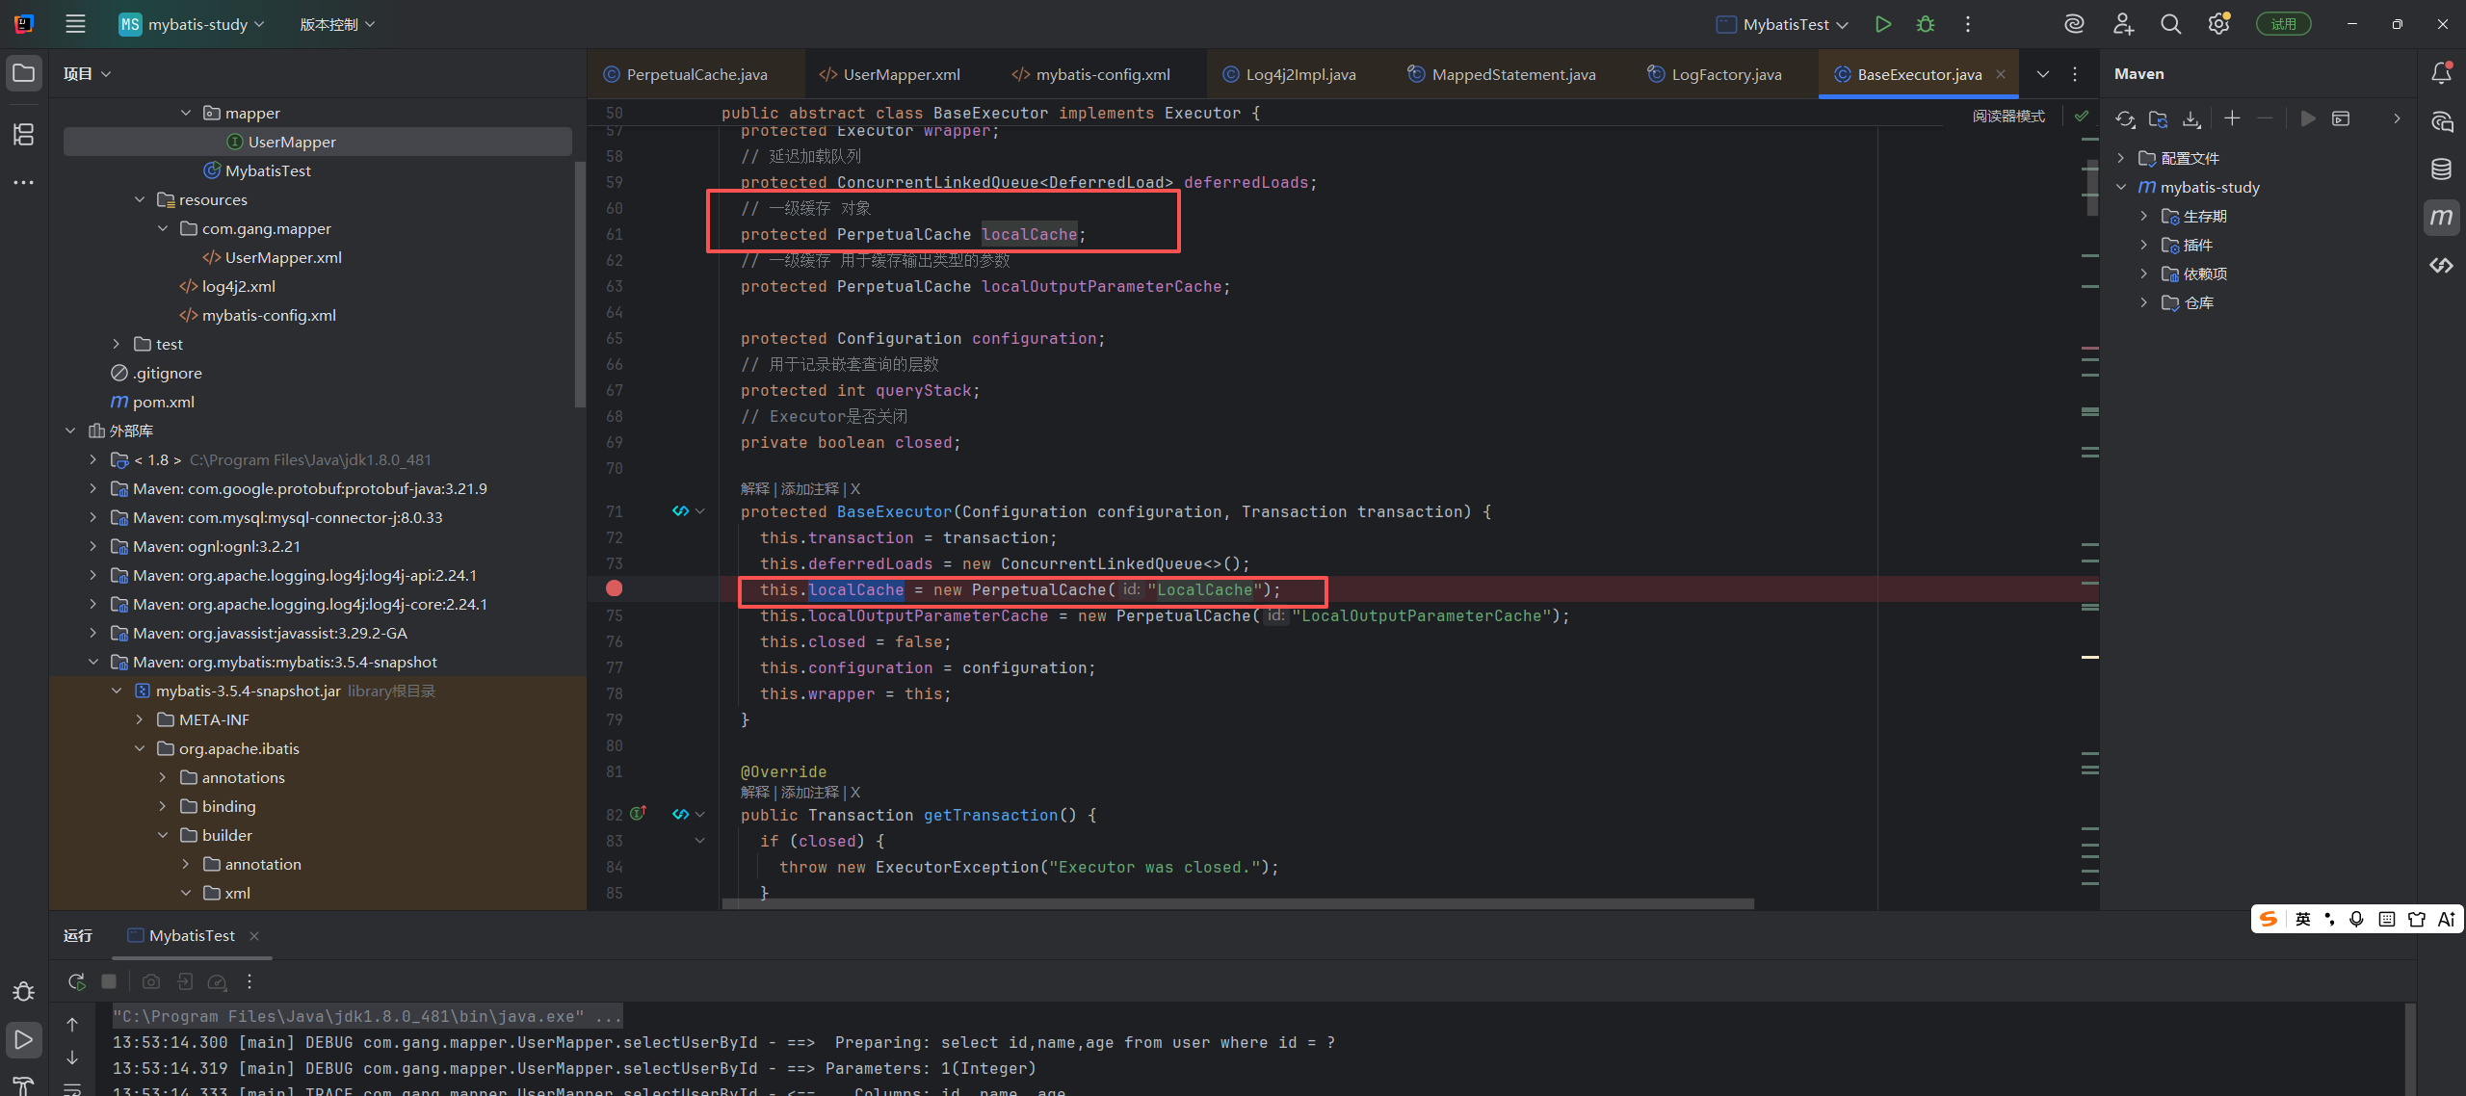
Task: Run MybatisTest with the green play icon
Action: (x=1882, y=24)
